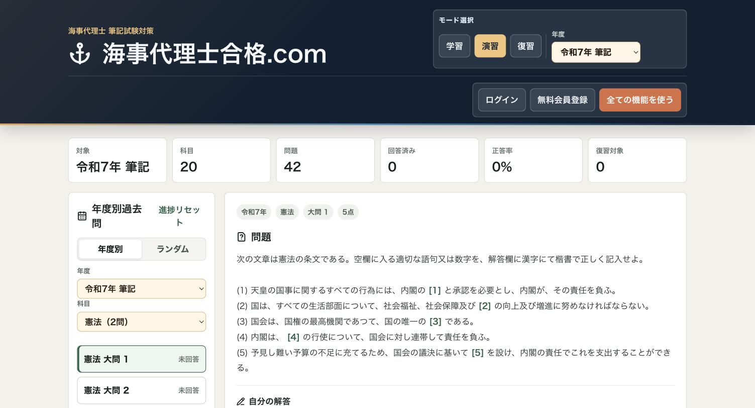This screenshot has height=408, width=755.
Task: Click the 無料会員登録 button
Action: point(563,100)
